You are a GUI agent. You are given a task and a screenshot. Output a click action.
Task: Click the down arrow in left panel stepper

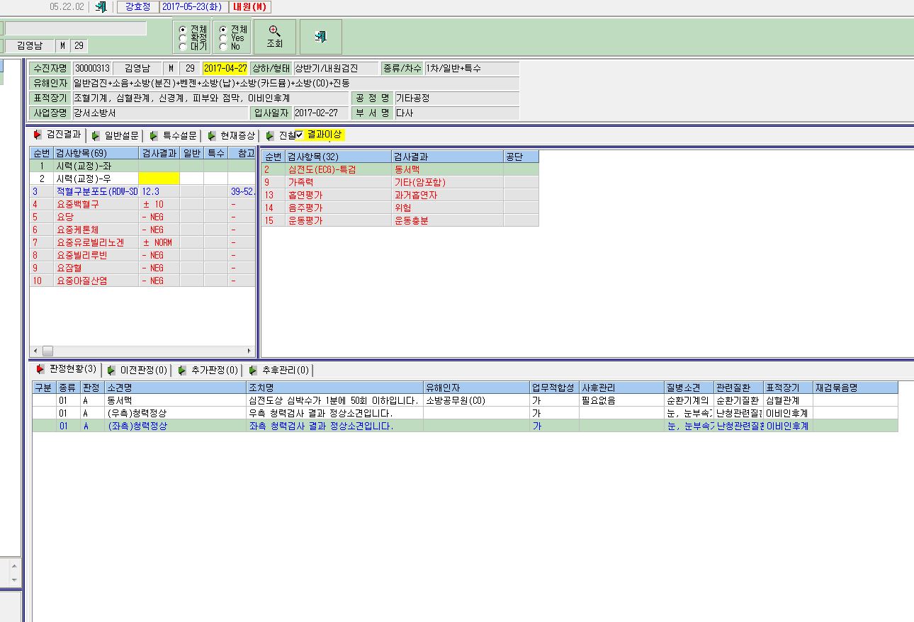(13, 579)
